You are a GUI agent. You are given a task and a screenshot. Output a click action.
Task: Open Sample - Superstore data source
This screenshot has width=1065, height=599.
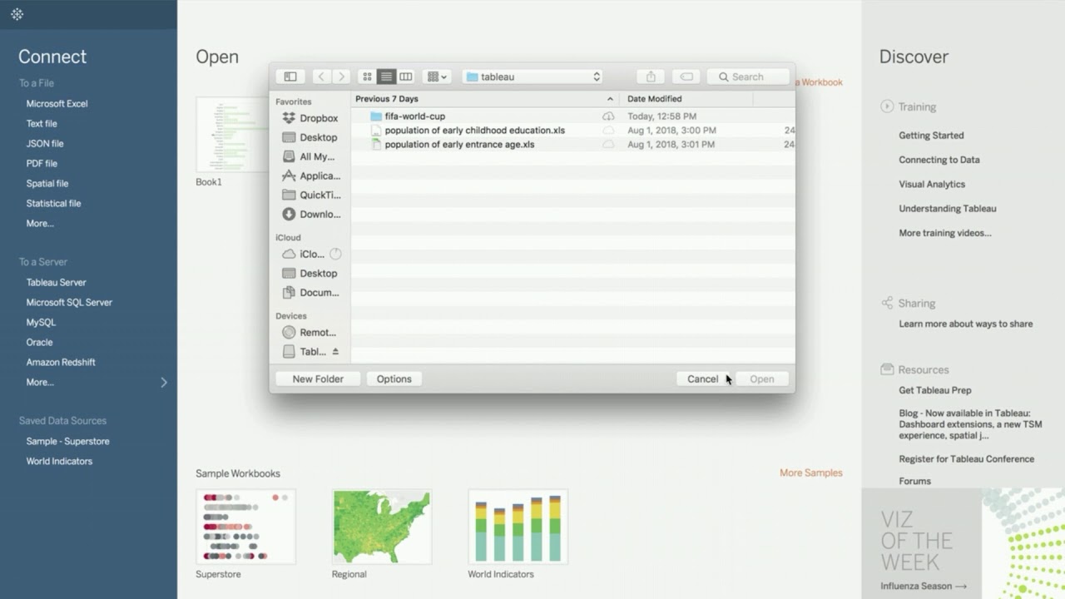(x=67, y=442)
